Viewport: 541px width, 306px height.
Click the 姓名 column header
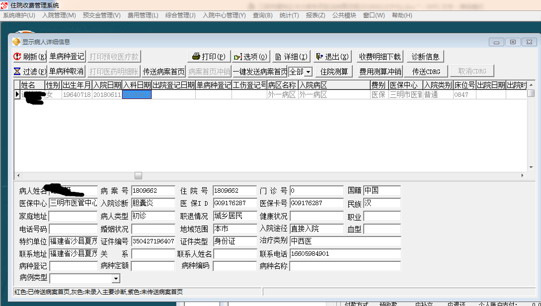click(32, 85)
